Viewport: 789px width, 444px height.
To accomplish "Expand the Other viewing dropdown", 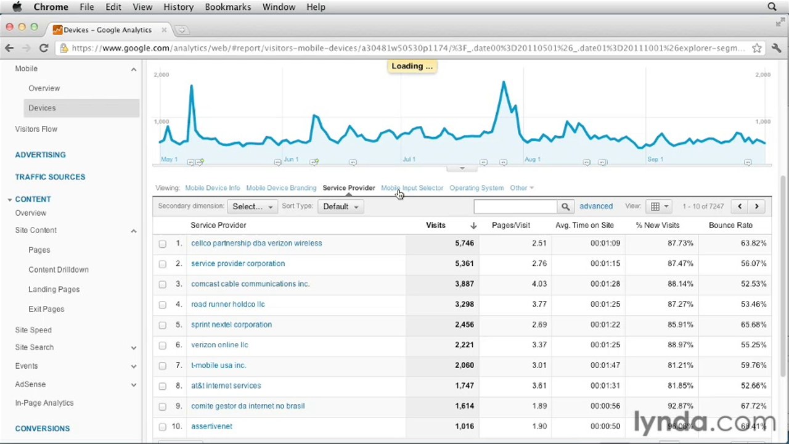I will [x=521, y=188].
